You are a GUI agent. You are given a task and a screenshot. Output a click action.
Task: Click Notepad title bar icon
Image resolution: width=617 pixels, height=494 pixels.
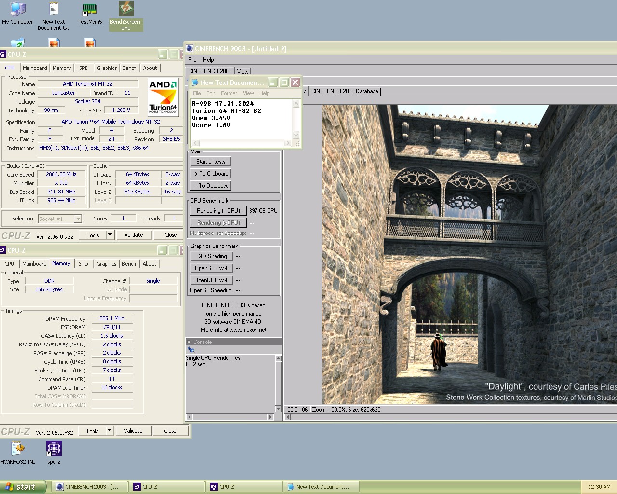(195, 82)
